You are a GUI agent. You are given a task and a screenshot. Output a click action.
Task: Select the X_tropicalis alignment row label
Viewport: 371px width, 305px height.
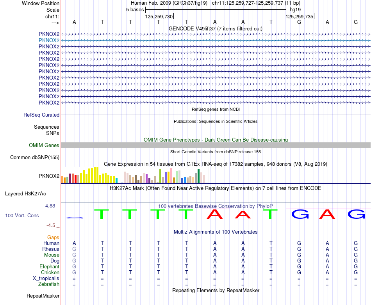46,278
